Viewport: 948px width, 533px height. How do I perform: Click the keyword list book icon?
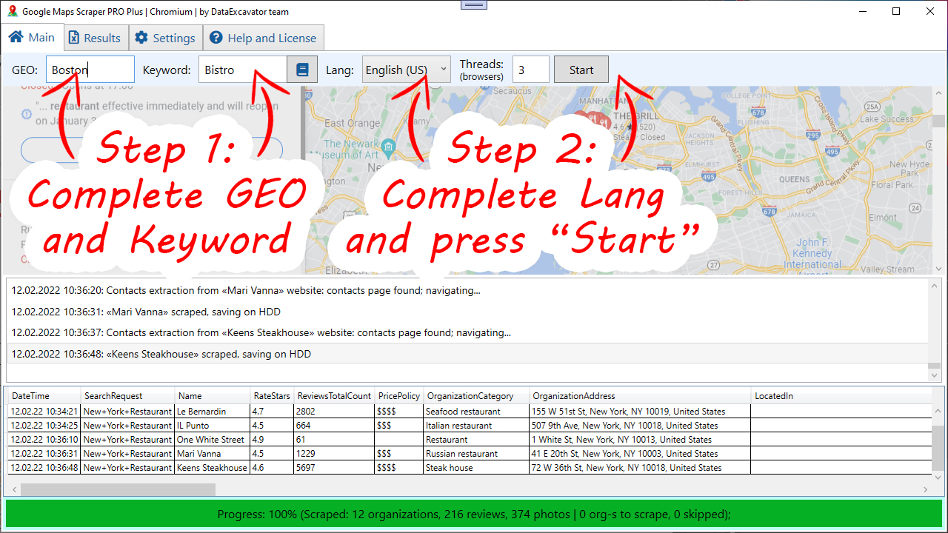tap(302, 70)
